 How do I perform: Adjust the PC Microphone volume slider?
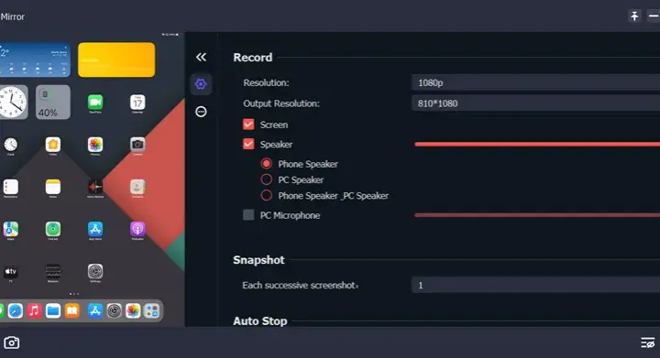point(537,215)
